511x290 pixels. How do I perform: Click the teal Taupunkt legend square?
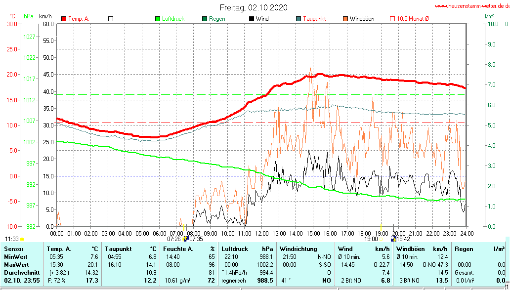coord(298,19)
